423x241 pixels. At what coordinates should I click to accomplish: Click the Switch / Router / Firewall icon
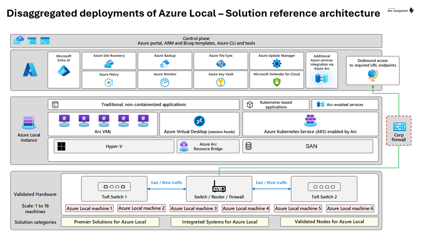click(x=219, y=186)
